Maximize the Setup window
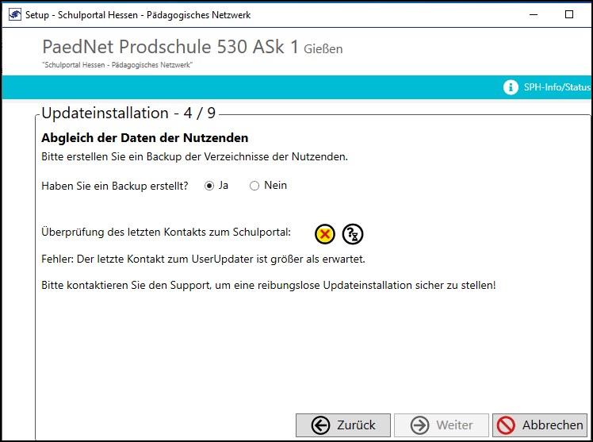The width and height of the screenshot is (593, 442). (568, 15)
